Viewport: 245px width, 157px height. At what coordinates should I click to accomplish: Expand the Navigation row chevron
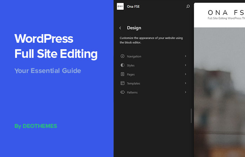tap(186, 56)
